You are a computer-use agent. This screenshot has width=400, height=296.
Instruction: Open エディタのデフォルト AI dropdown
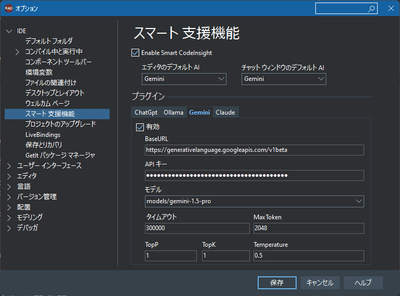184,79
